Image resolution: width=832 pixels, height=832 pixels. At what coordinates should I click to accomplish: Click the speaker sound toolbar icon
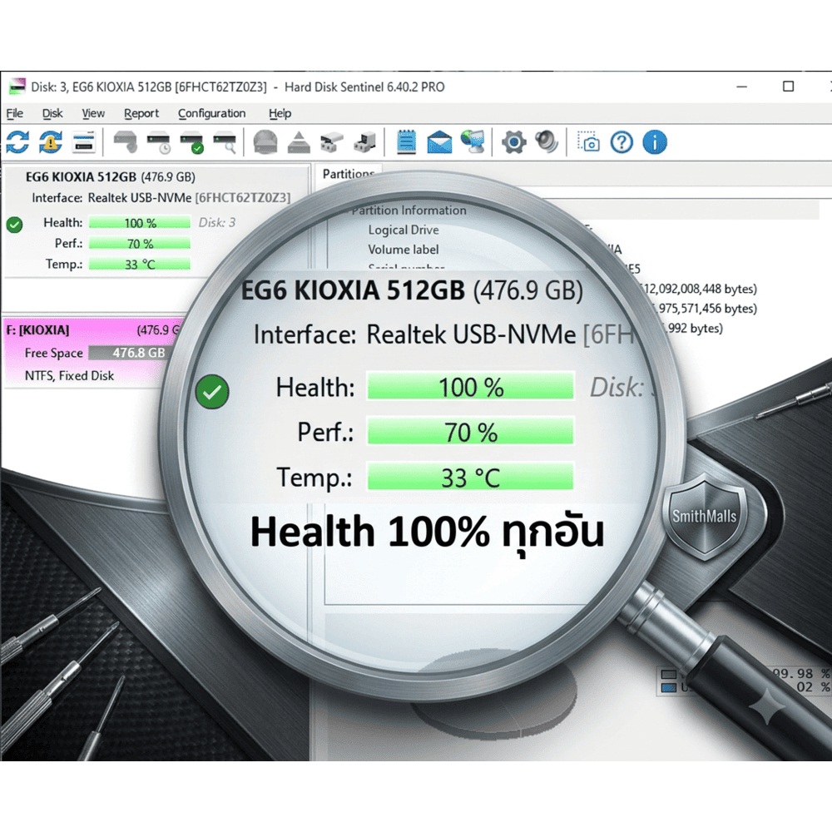(x=547, y=142)
